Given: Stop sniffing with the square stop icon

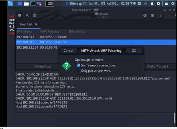Looking at the screenshot, I should coord(20,15).
